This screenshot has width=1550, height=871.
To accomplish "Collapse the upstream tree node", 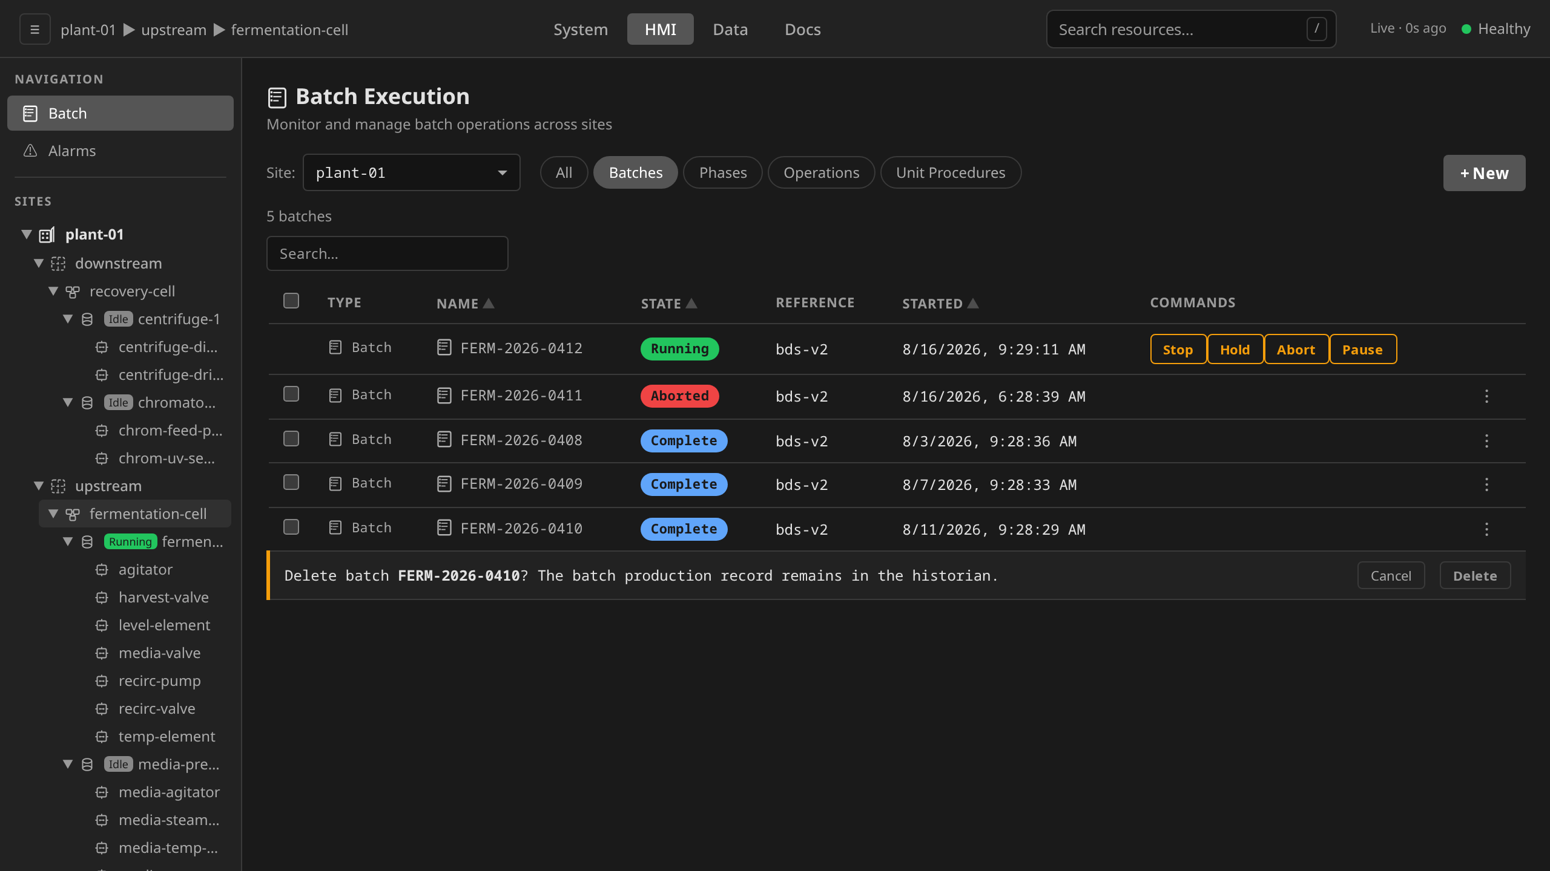I will click(x=39, y=486).
